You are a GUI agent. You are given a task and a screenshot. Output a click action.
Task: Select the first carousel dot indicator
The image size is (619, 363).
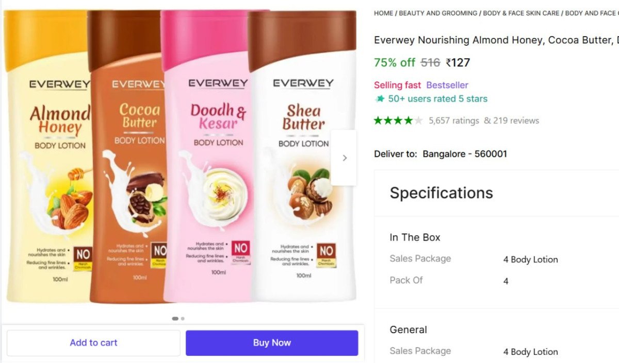tap(175, 319)
